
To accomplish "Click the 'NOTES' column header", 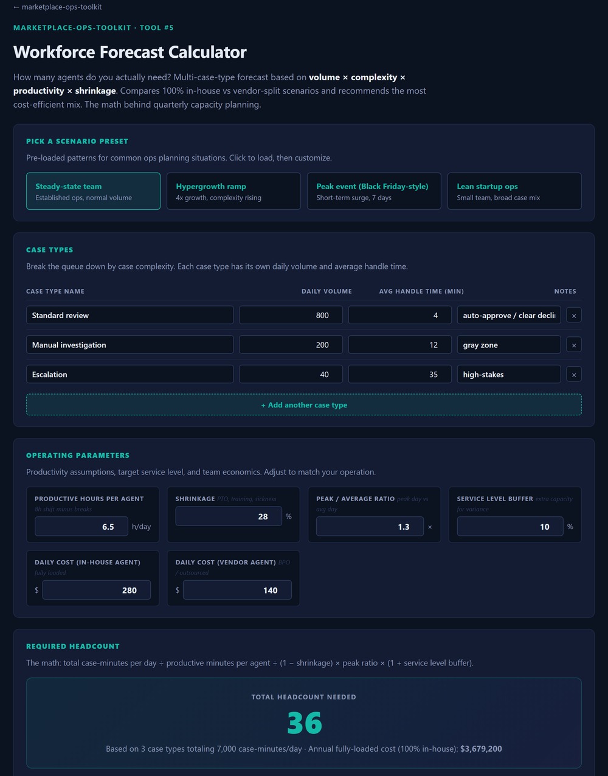I will [x=565, y=291].
